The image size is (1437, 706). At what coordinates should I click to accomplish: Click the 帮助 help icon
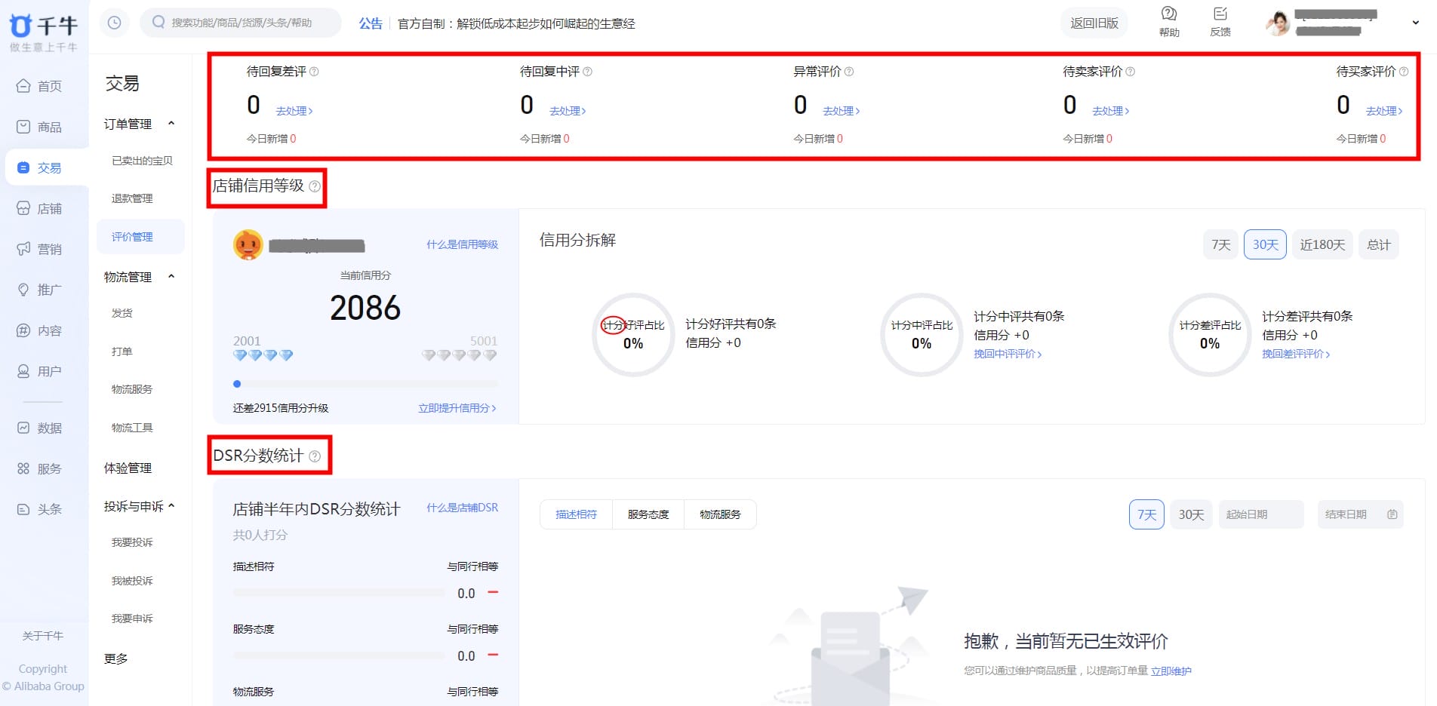(1168, 20)
